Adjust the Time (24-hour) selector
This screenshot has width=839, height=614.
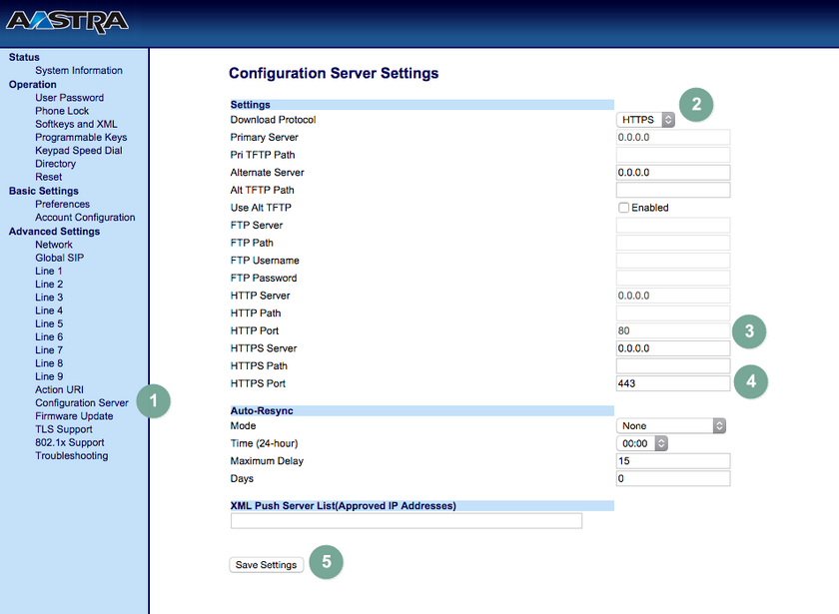pos(640,443)
